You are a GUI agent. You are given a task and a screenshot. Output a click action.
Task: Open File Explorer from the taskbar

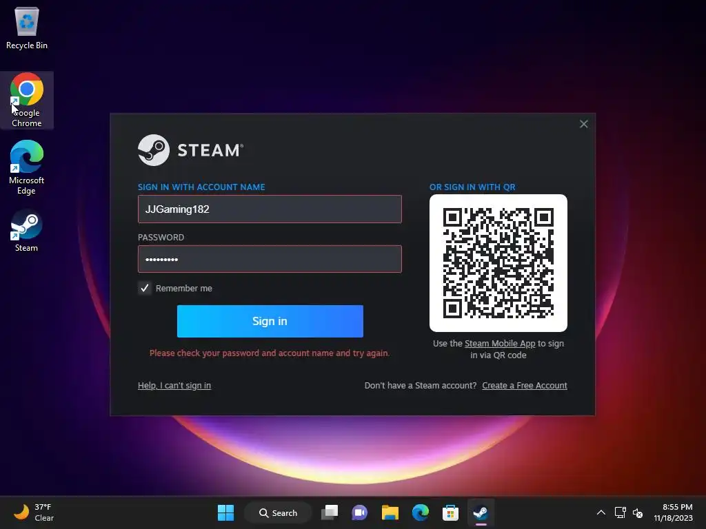390,512
